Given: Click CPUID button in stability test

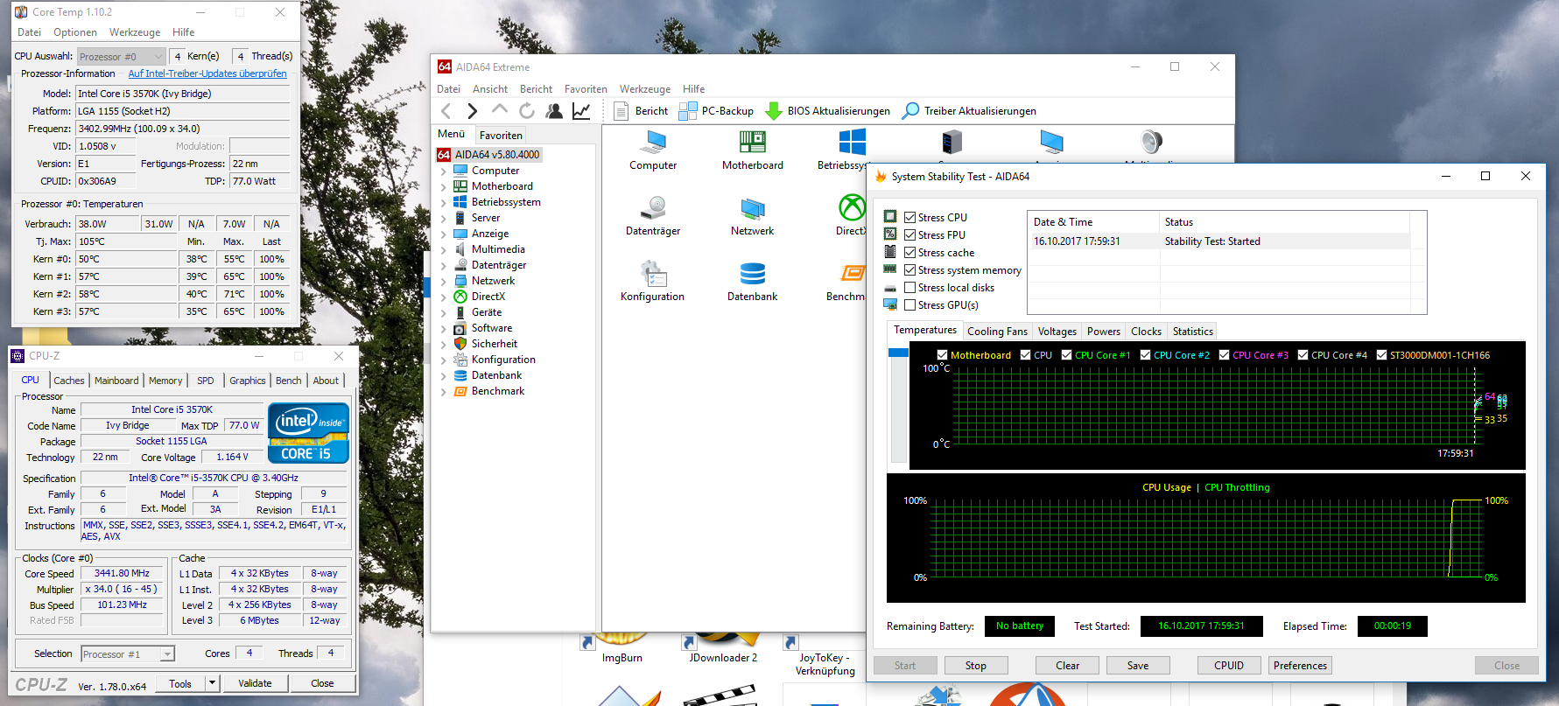Looking at the screenshot, I should point(1229,666).
